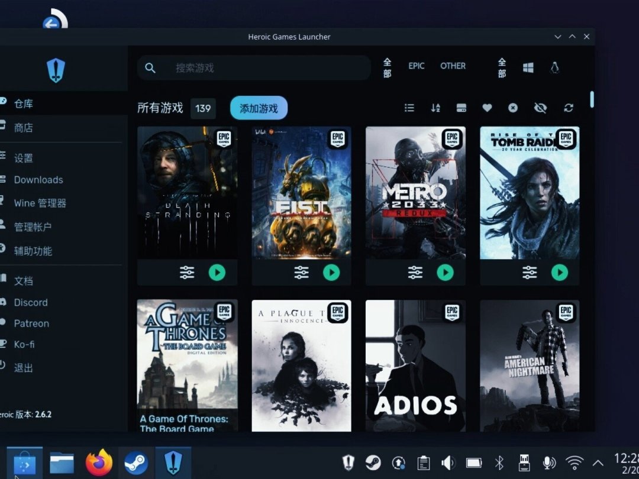This screenshot has width=639, height=479.
Task: Toggle showing hidden games
Action: click(540, 108)
